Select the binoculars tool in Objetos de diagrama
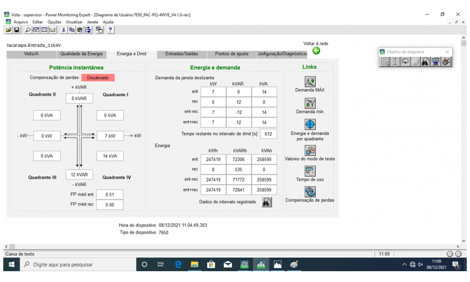This screenshot has height=282, width=470. (x=425, y=61)
